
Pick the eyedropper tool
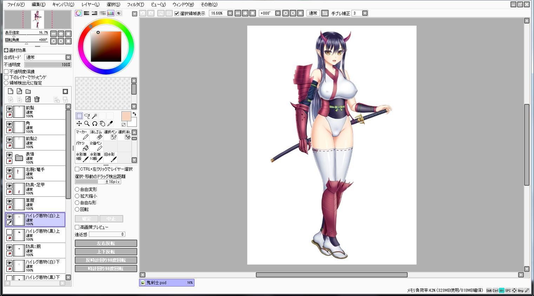(x=110, y=124)
